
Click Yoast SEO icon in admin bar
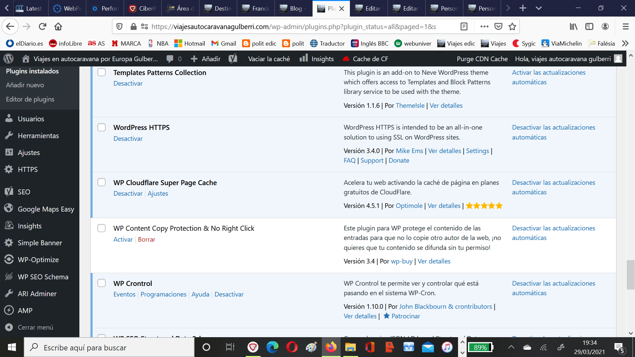tap(233, 59)
